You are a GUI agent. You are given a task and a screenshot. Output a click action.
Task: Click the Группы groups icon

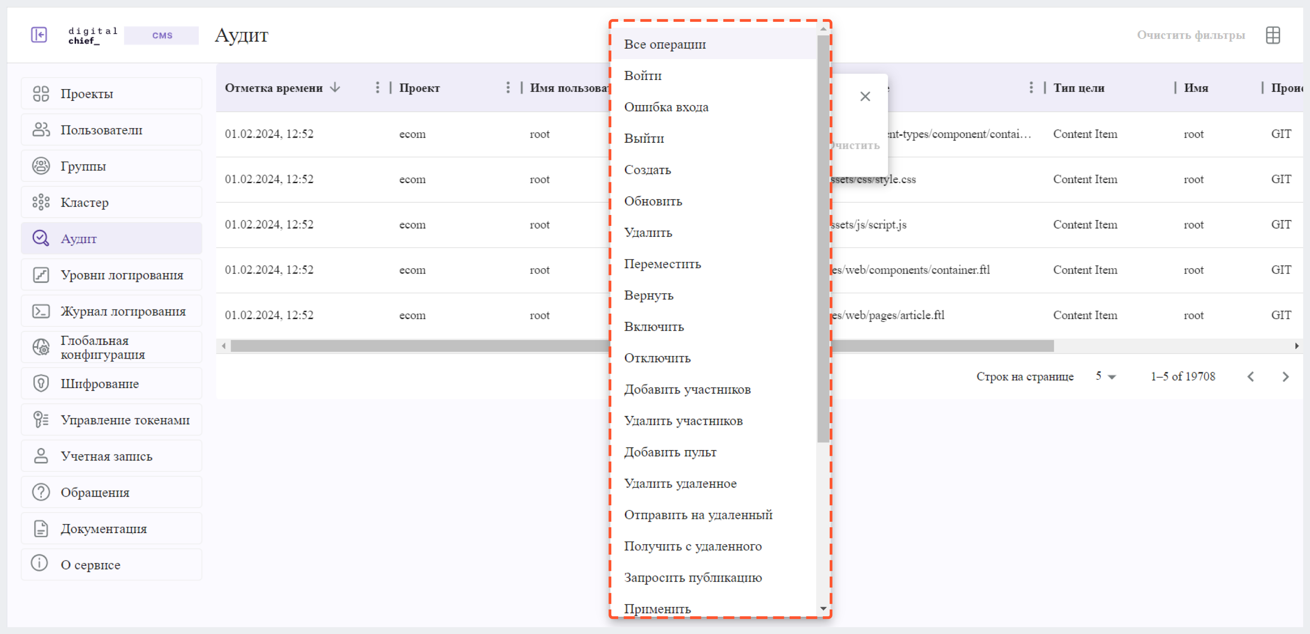click(x=40, y=165)
